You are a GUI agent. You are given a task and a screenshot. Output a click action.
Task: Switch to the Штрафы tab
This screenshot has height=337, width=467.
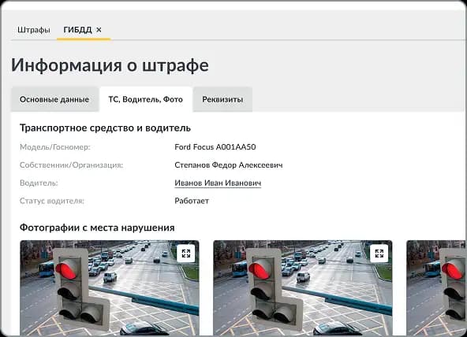[x=34, y=30]
